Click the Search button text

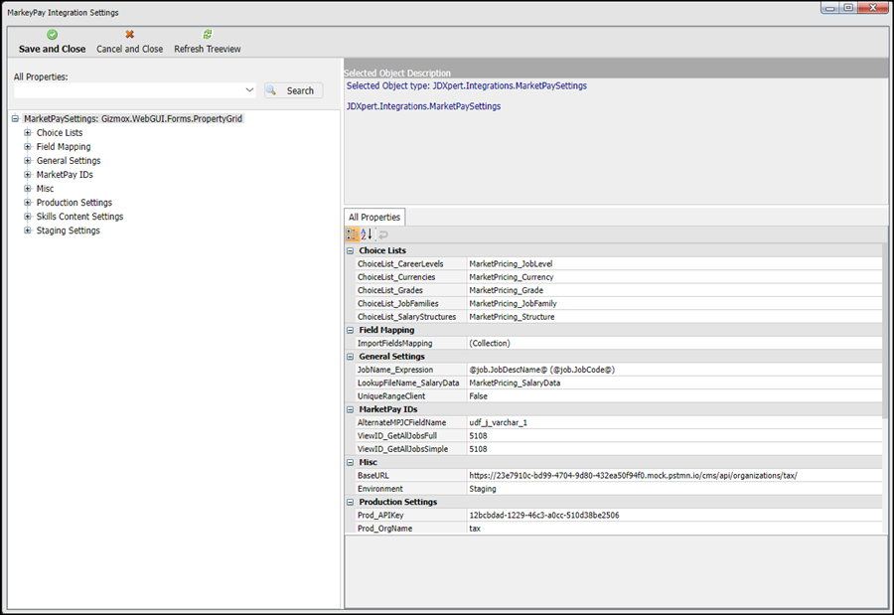click(300, 90)
